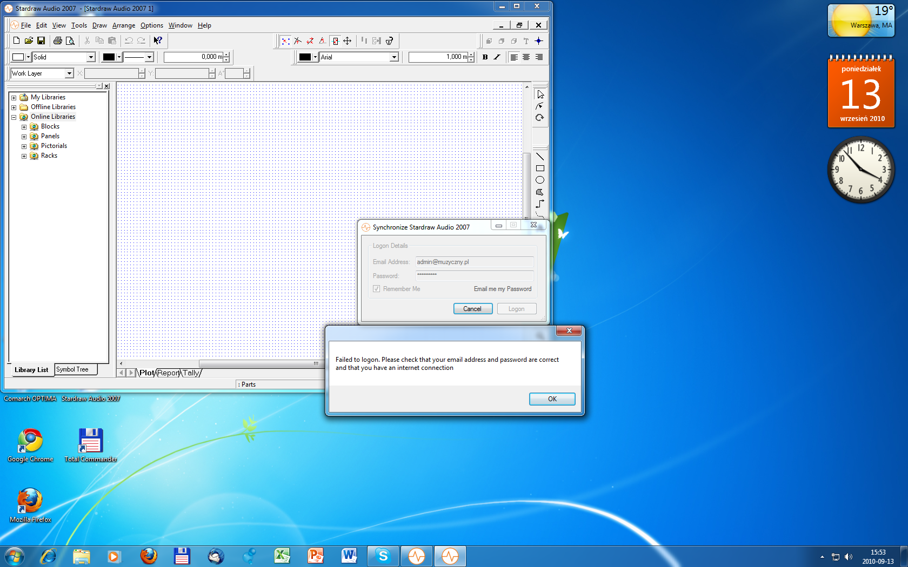
Task: Click the Save floppy disk icon
Action: coord(41,40)
